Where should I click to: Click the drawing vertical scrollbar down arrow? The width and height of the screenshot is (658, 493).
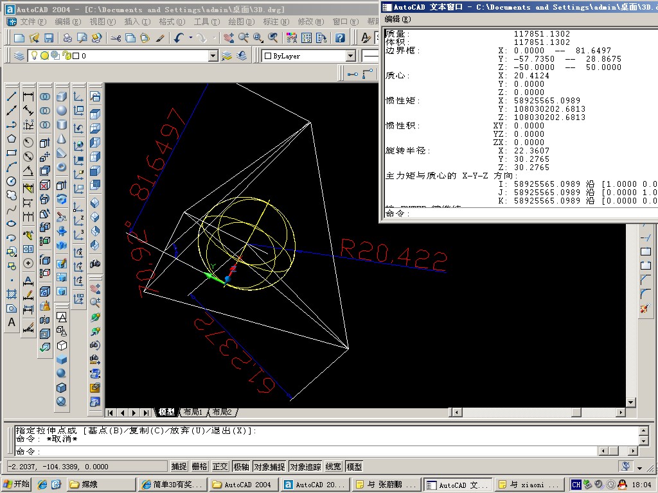630,402
